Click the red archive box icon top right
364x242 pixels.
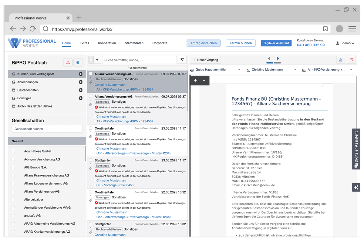[351, 60]
